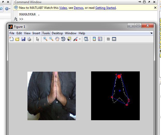Select the Pan hand tool
Image resolution: width=161 pixels, height=135 pixels.
click(57, 39)
